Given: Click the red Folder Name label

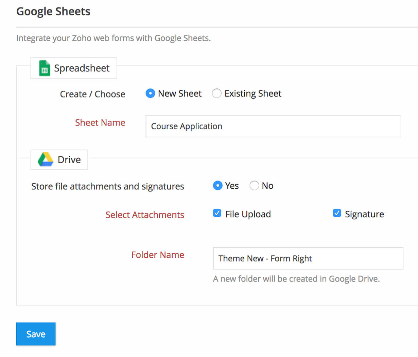Looking at the screenshot, I should click(x=158, y=255).
